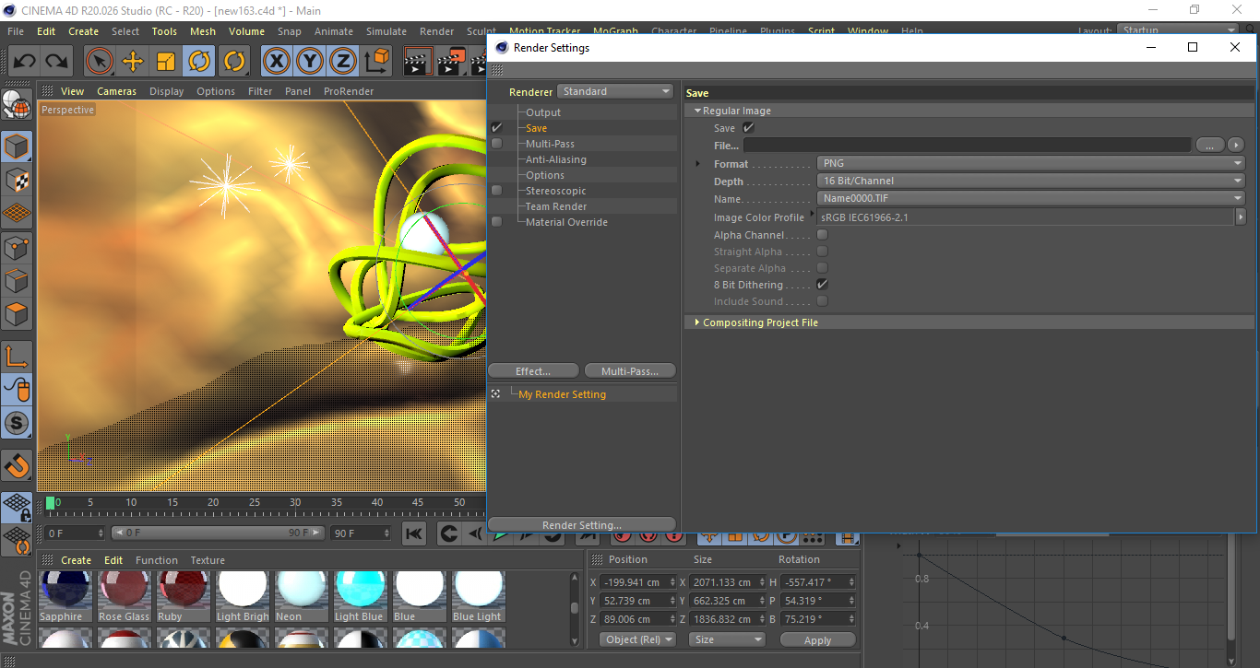The image size is (1260, 668).
Task: Enable the Stereoscopic checkbox in list
Action: pyautogui.click(x=497, y=191)
